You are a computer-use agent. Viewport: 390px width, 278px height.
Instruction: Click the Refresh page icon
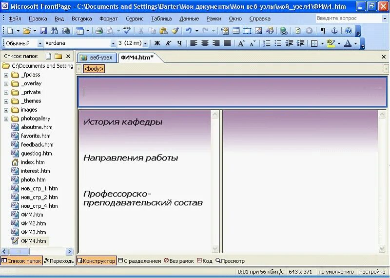[x=298, y=31]
